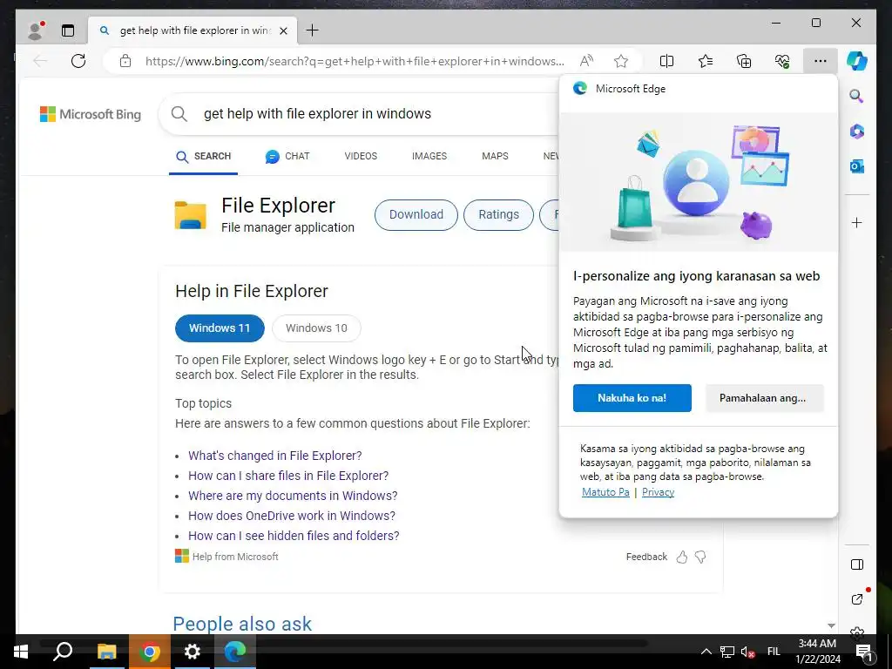
Task: Click the "Nakuha ko na!" button
Action: [632, 397]
